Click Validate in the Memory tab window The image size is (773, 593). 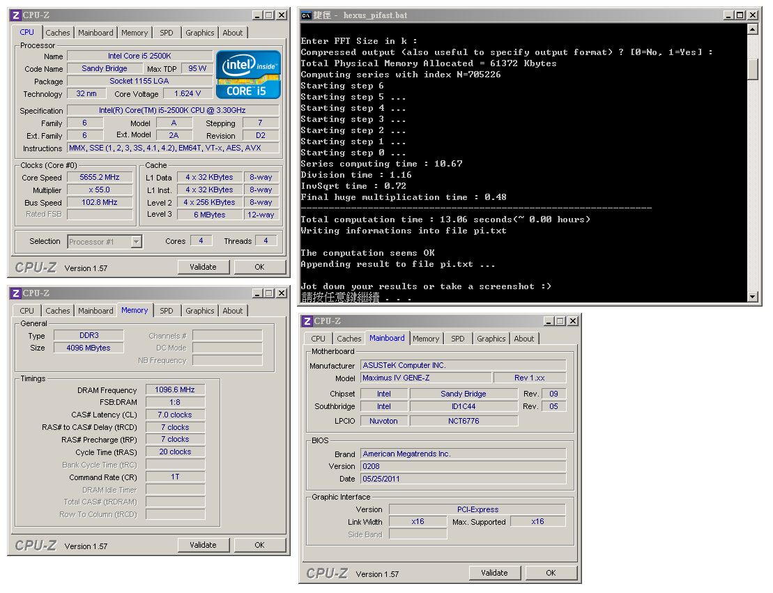[x=203, y=545]
